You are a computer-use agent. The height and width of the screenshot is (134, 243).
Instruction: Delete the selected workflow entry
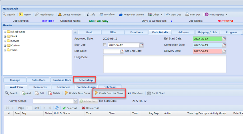point(50,93)
